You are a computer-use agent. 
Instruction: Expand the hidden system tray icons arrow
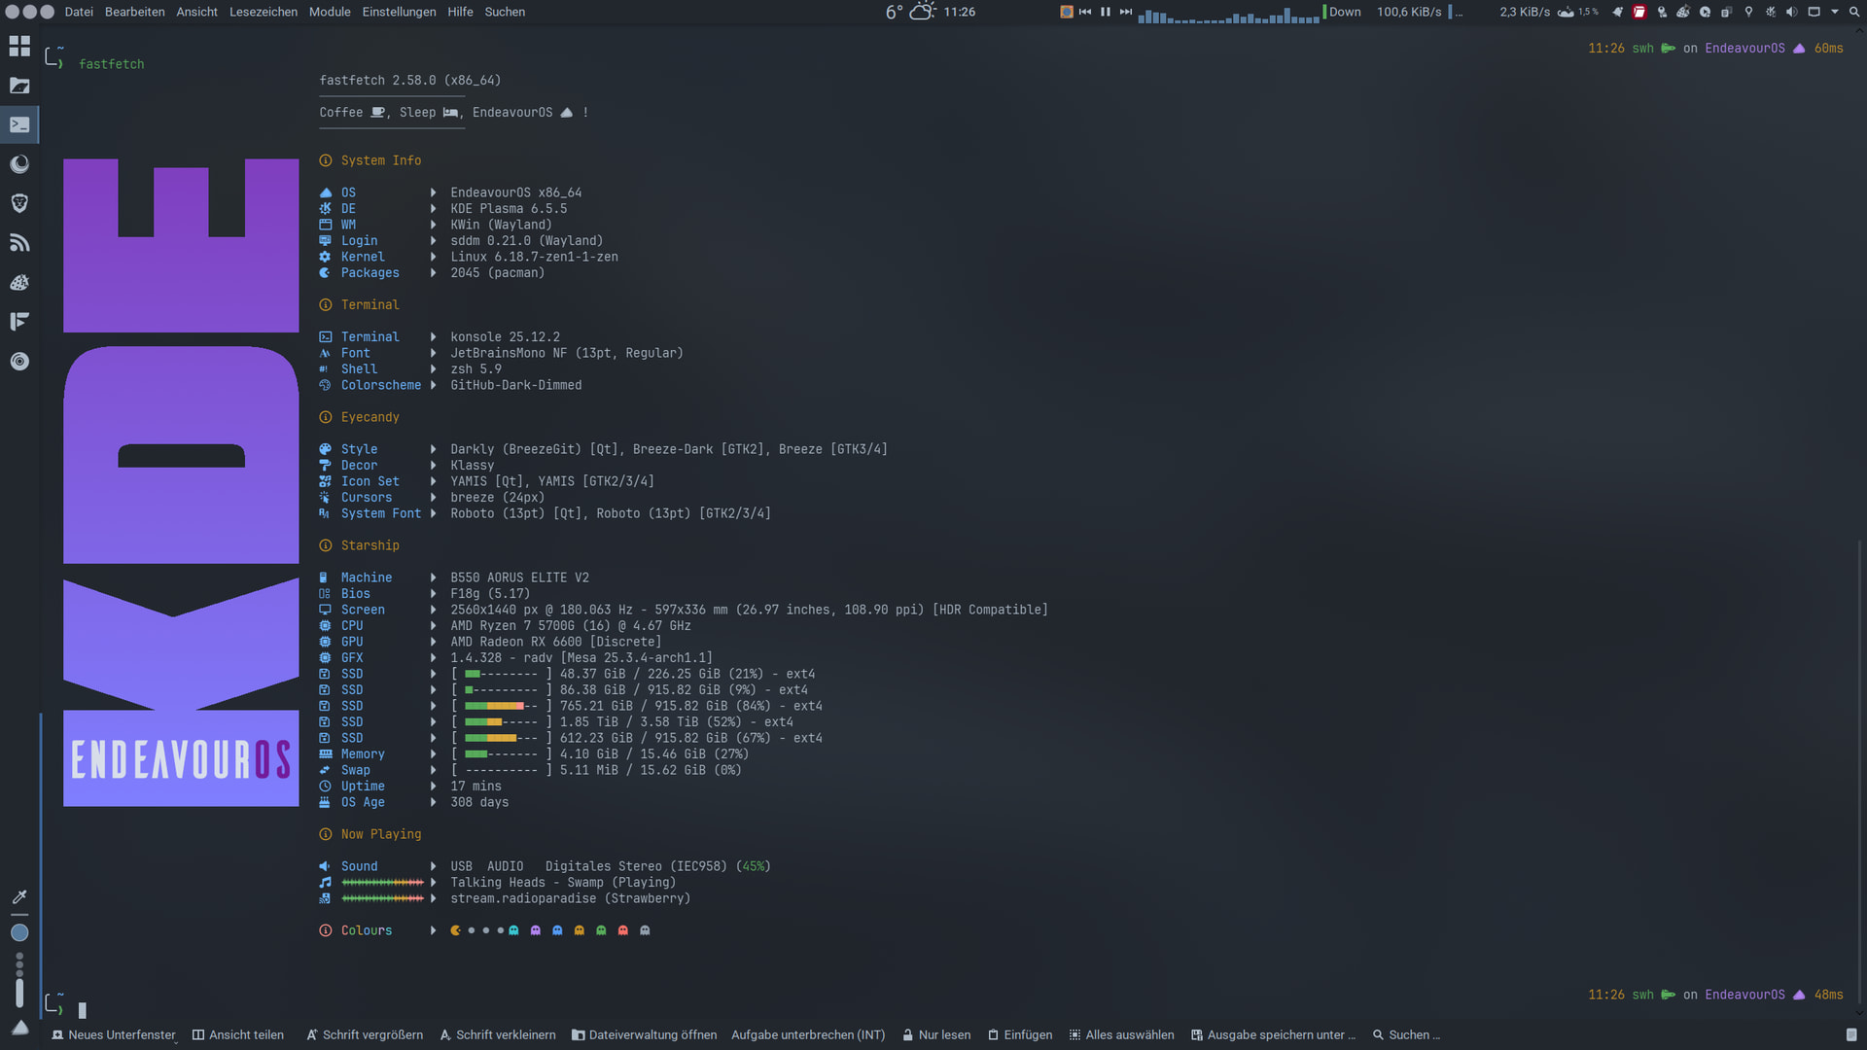(1835, 12)
